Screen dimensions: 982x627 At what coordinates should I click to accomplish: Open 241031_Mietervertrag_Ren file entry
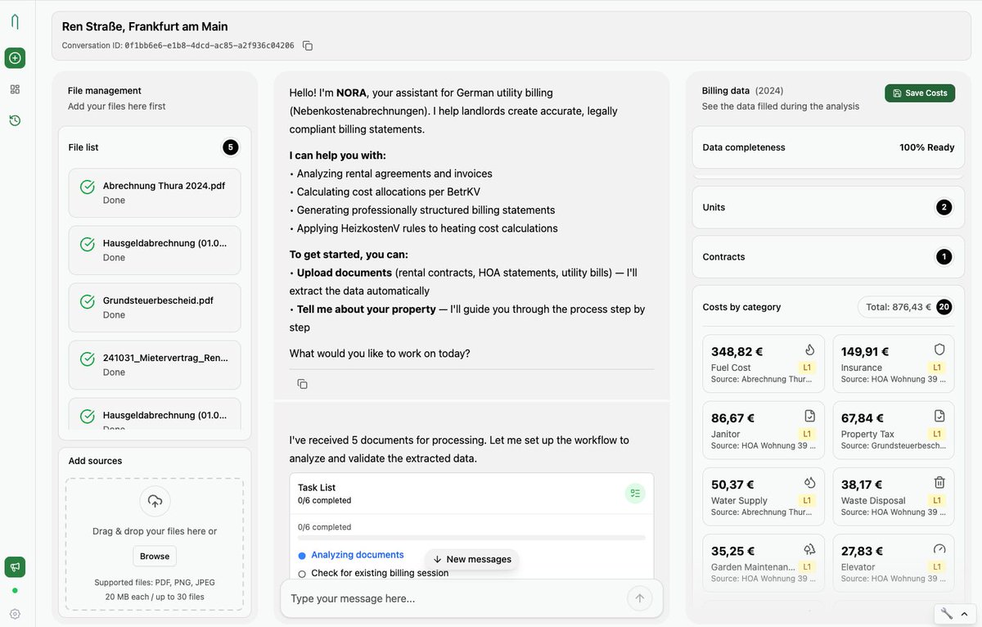155,365
